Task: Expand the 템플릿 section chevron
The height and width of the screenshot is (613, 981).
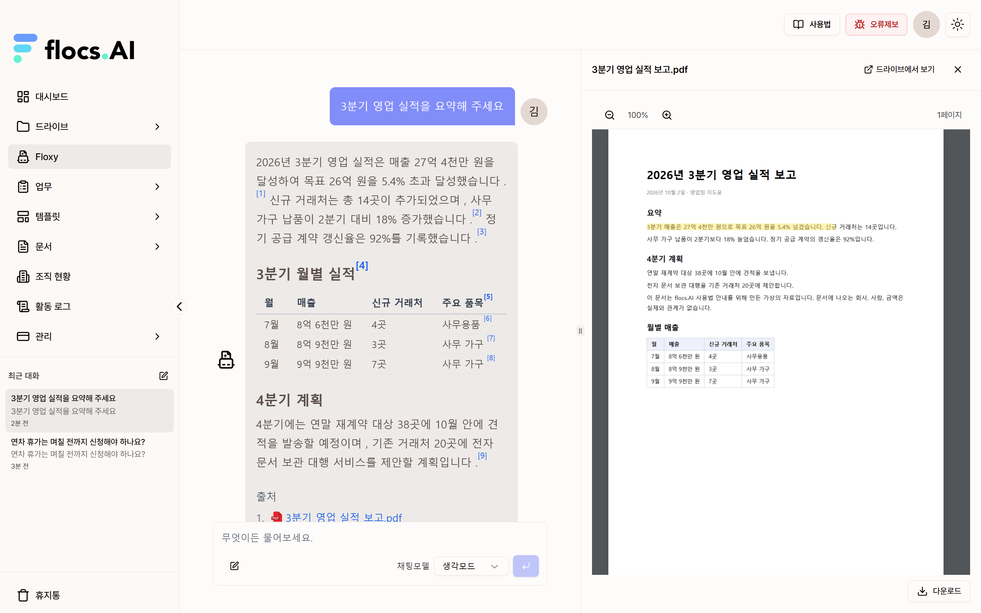Action: click(157, 217)
